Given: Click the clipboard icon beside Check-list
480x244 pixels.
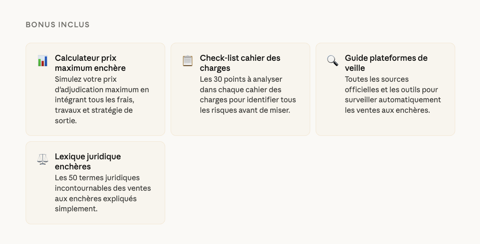Looking at the screenshot, I should [x=187, y=61].
